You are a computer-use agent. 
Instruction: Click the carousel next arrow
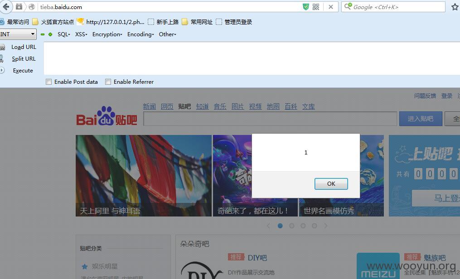(x=326, y=226)
